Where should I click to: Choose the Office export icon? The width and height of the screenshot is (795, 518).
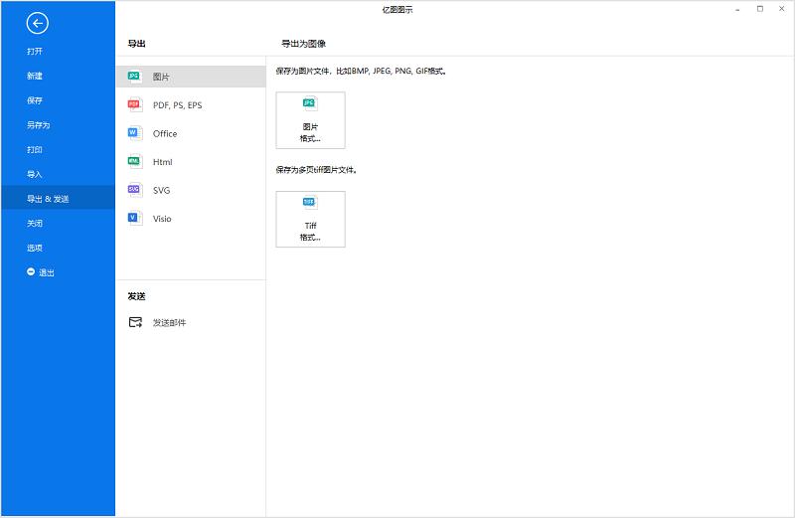(x=134, y=133)
